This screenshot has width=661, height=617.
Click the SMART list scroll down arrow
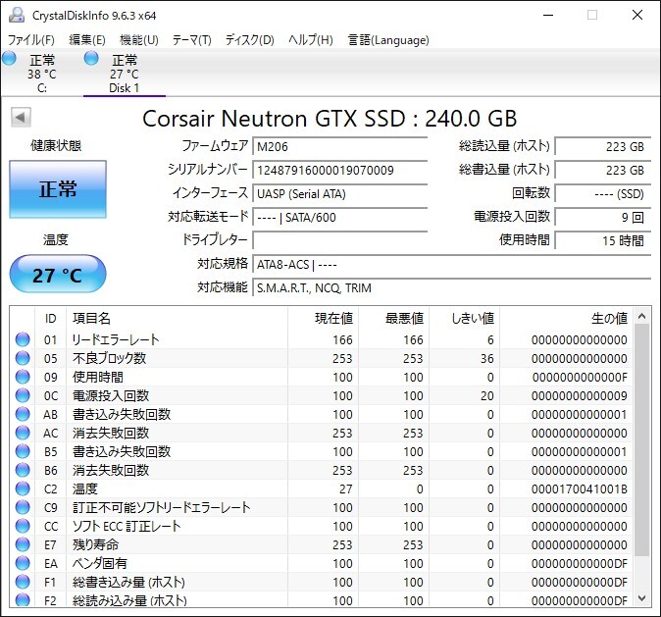pyautogui.click(x=642, y=598)
